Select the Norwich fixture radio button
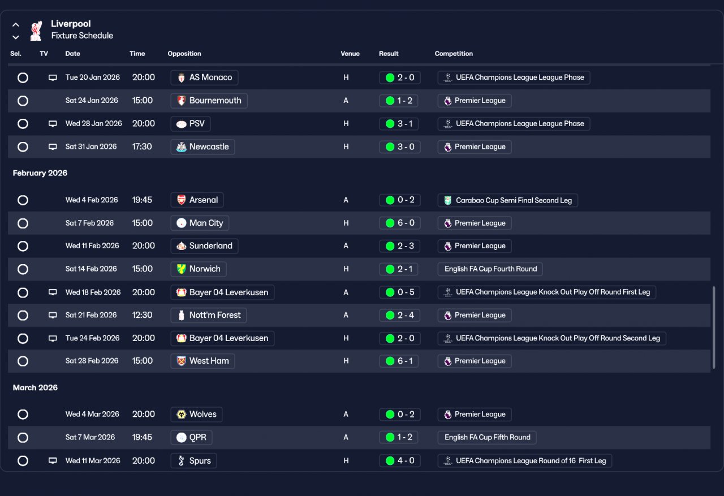The width and height of the screenshot is (724, 496). coord(23,269)
